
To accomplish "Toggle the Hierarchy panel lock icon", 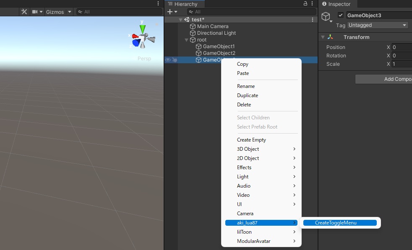I will [x=305, y=3].
